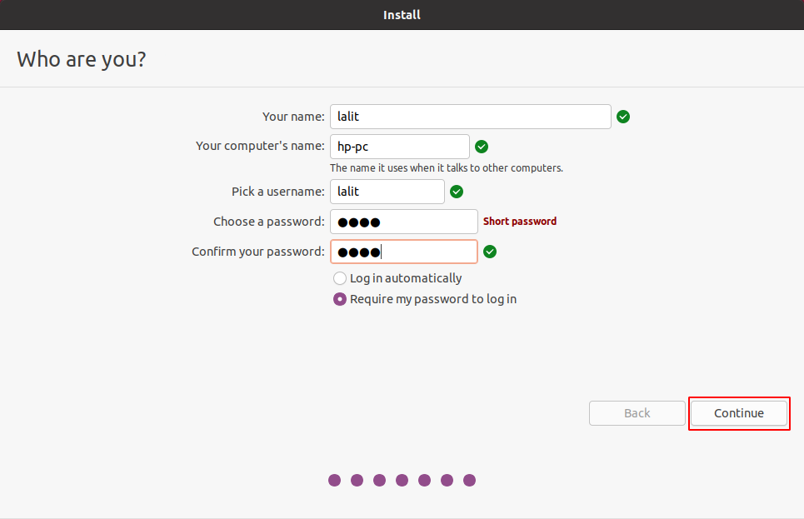This screenshot has height=519, width=804.
Task: Click the fourth (middle) progress dot
Action: 402,480
